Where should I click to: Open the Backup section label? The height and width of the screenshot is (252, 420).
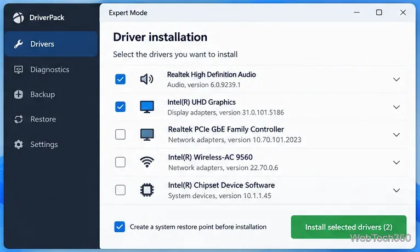point(43,94)
